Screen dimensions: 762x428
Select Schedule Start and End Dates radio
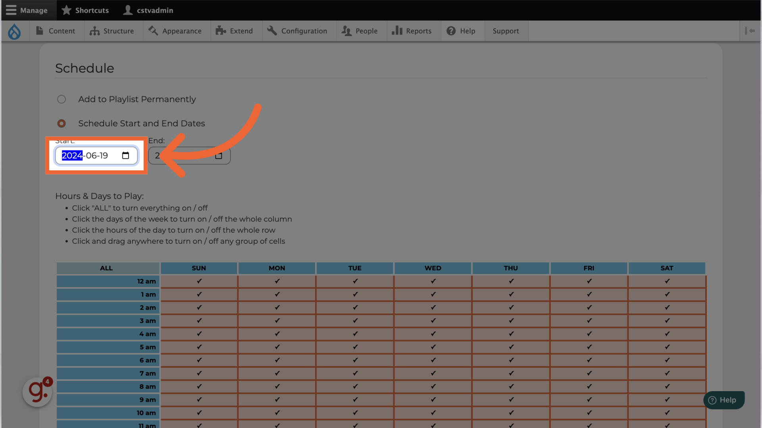point(62,124)
